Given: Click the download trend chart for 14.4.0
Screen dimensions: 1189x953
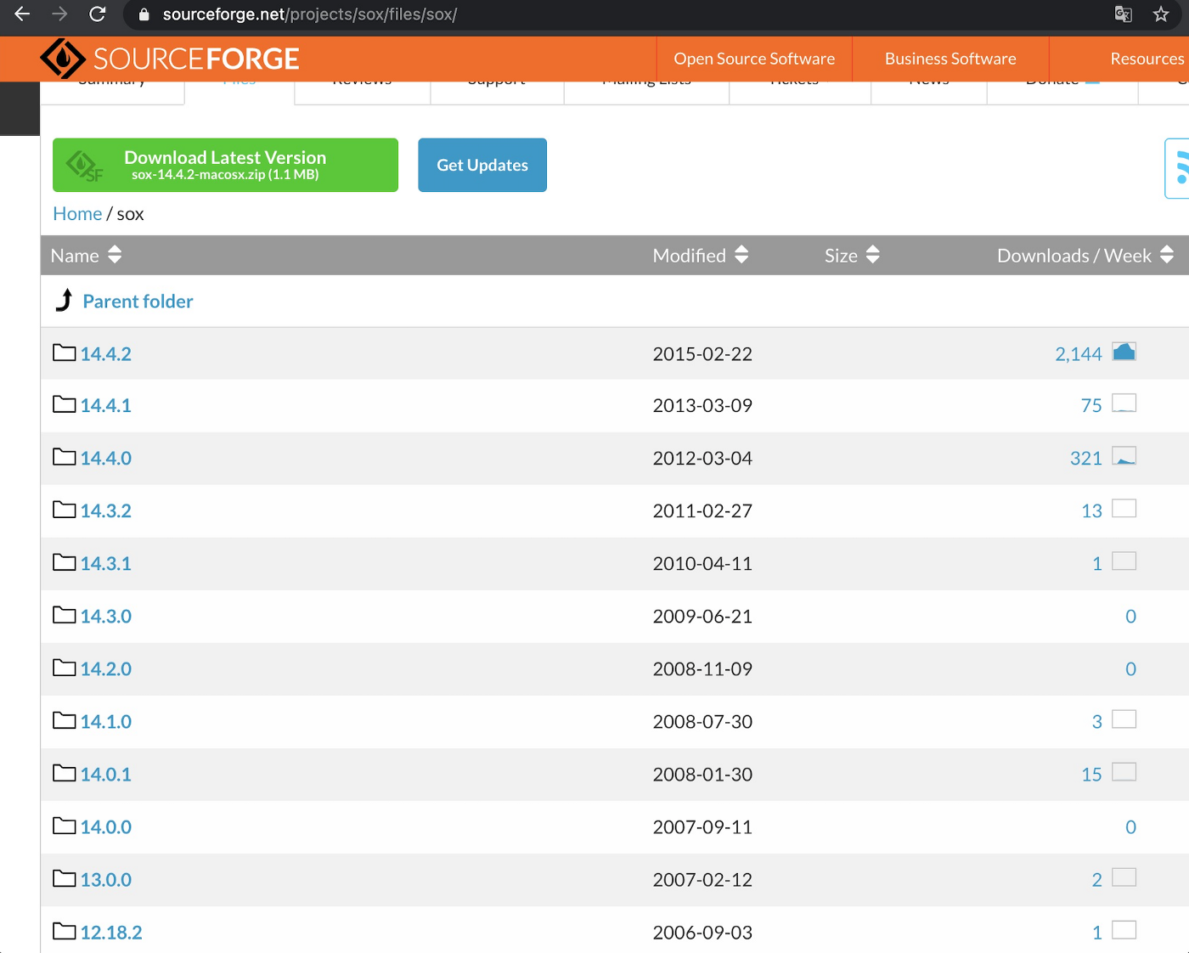Looking at the screenshot, I should pyautogui.click(x=1124, y=456).
